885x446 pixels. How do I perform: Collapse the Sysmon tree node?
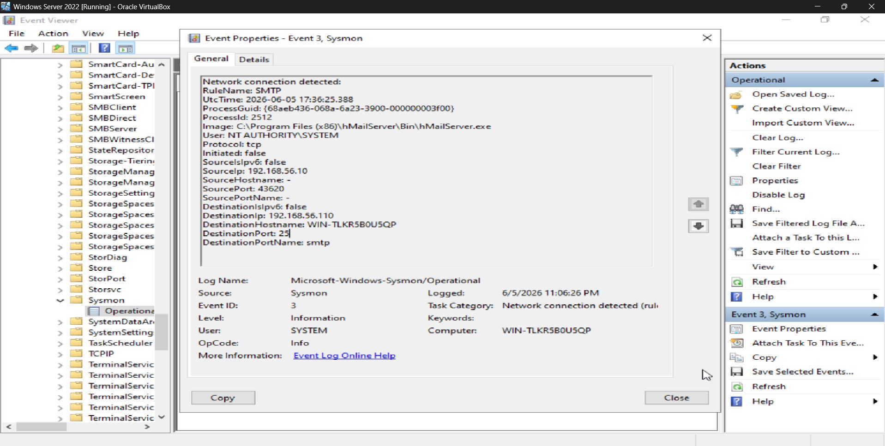[60, 300]
